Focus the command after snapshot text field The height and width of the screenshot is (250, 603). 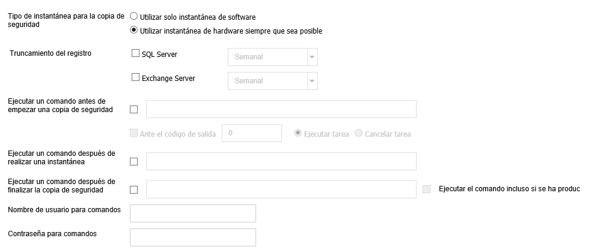point(281,161)
